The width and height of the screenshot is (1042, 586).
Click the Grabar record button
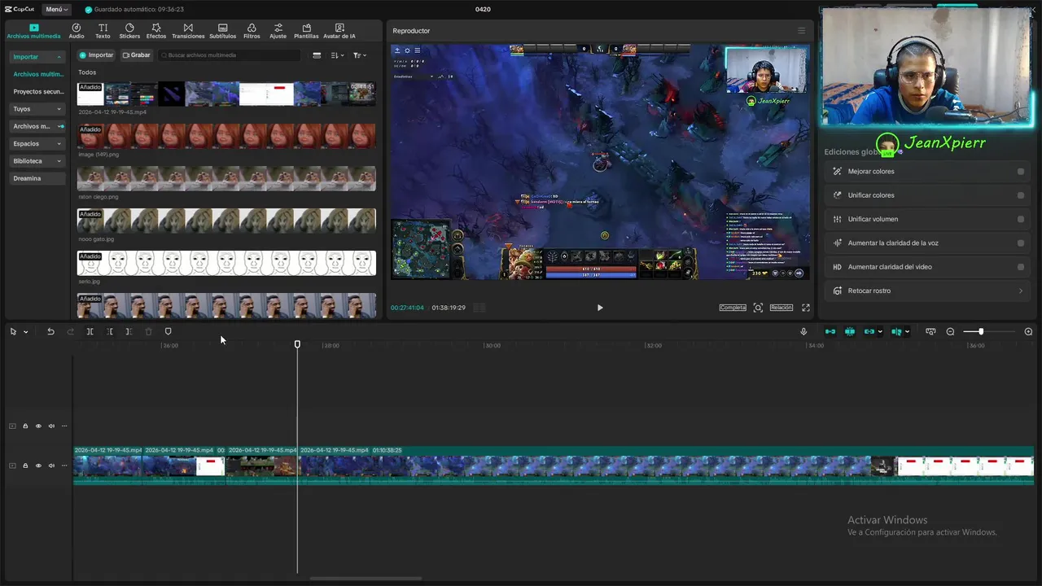(137, 55)
